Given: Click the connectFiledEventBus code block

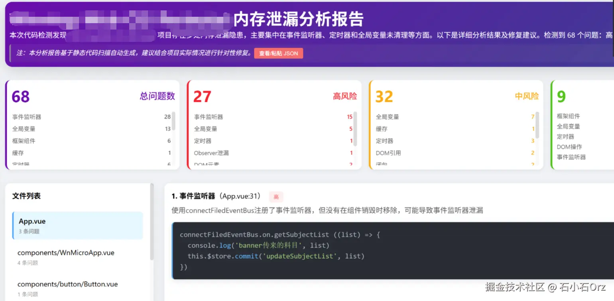Looking at the screenshot, I should (393, 251).
